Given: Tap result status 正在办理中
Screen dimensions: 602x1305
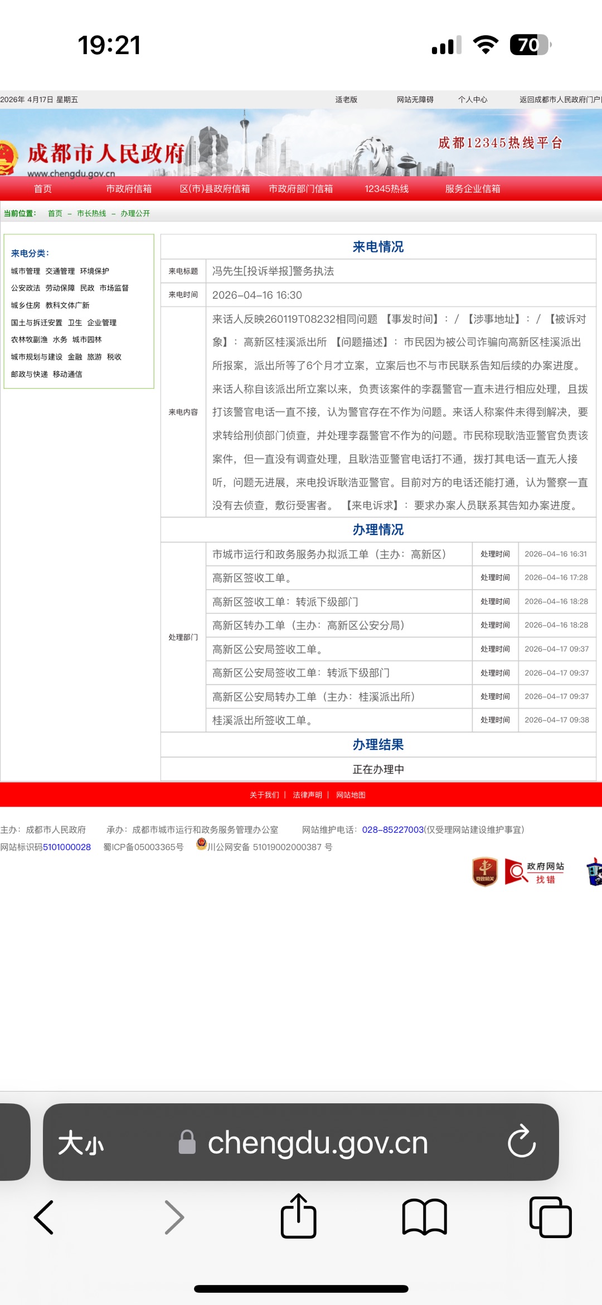Looking at the screenshot, I should (378, 770).
